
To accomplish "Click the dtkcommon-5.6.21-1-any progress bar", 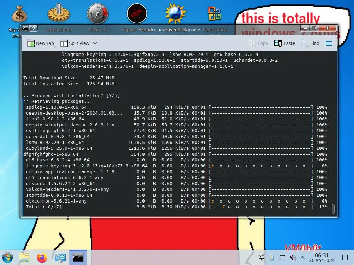I will pyautogui.click(x=261, y=201).
